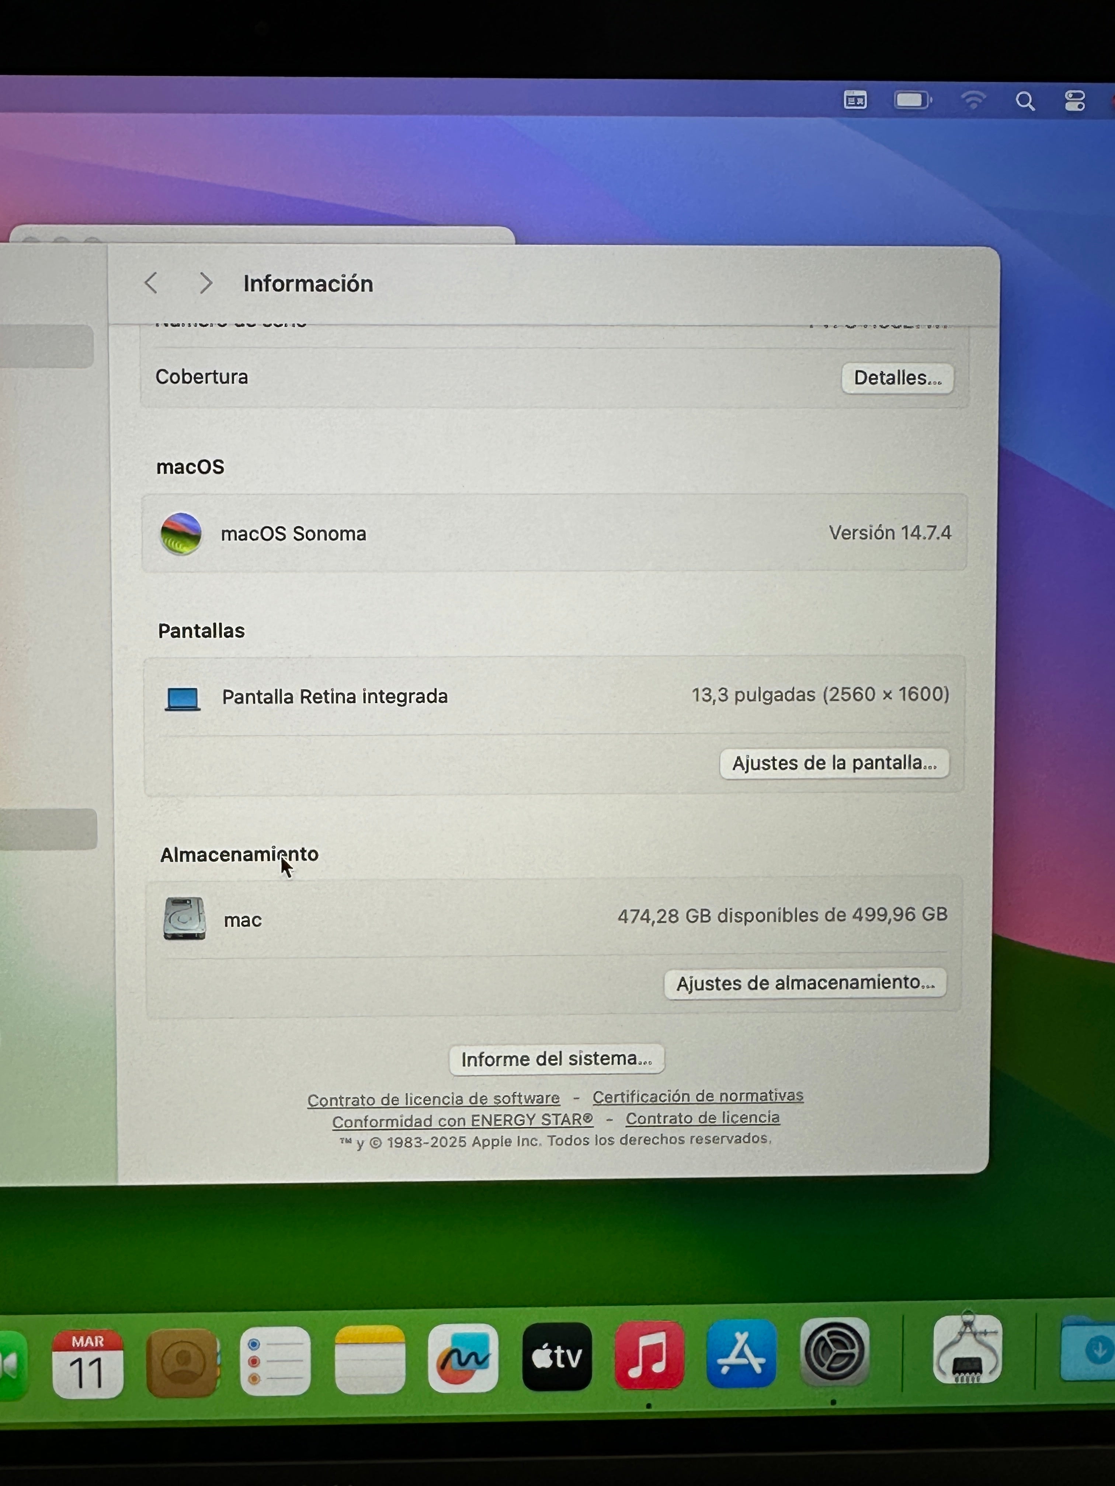Click the built-in Retina display laptop icon

[182, 699]
